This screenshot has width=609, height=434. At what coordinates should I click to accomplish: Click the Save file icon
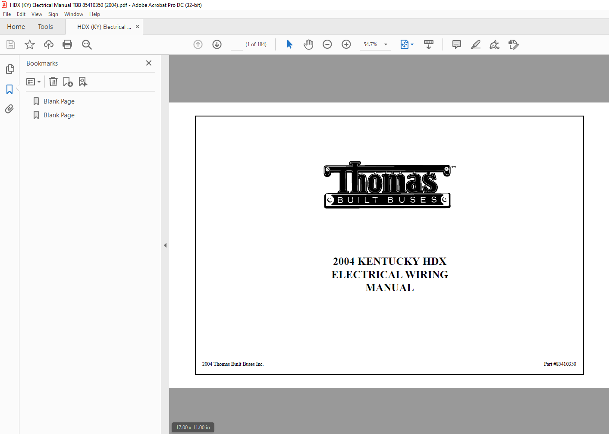click(x=11, y=44)
